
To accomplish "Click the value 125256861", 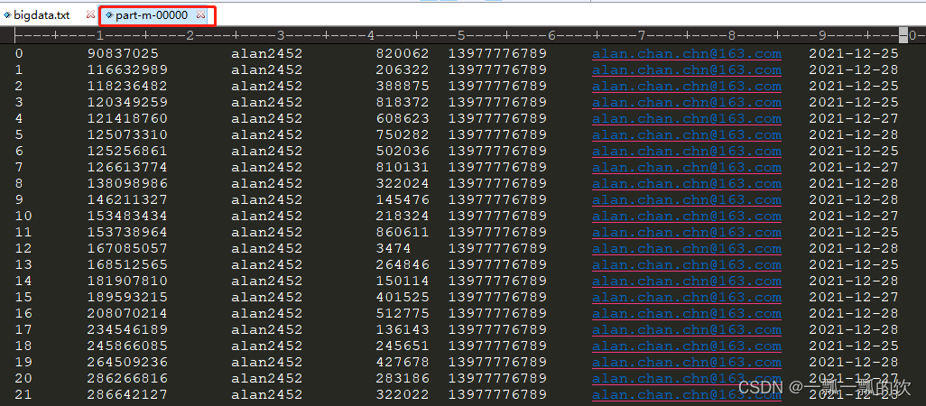I will click(127, 151).
